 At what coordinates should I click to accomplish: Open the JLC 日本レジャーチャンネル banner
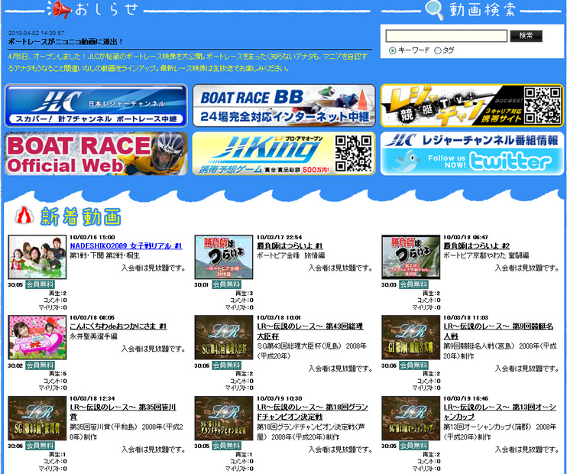click(96, 106)
